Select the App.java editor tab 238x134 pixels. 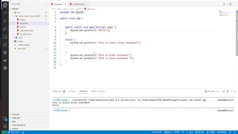[58, 4]
